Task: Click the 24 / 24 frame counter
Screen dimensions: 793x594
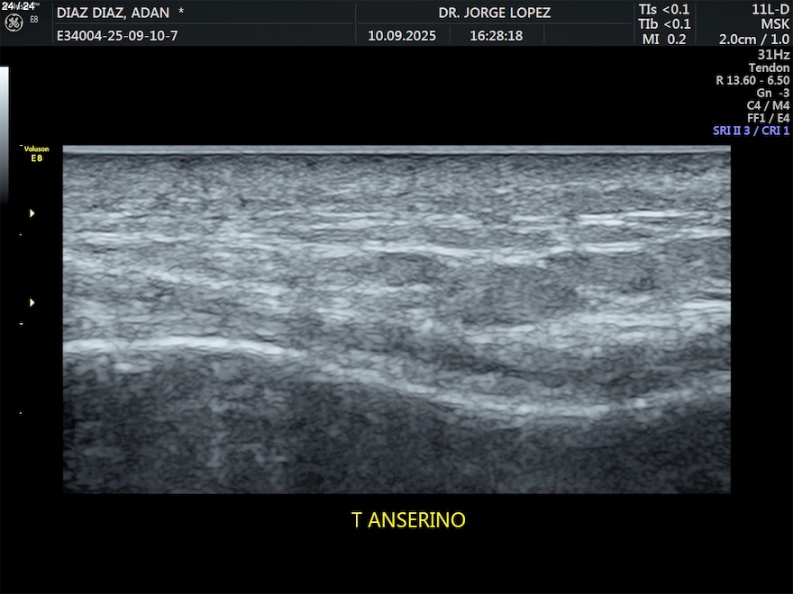Action: [18, 5]
